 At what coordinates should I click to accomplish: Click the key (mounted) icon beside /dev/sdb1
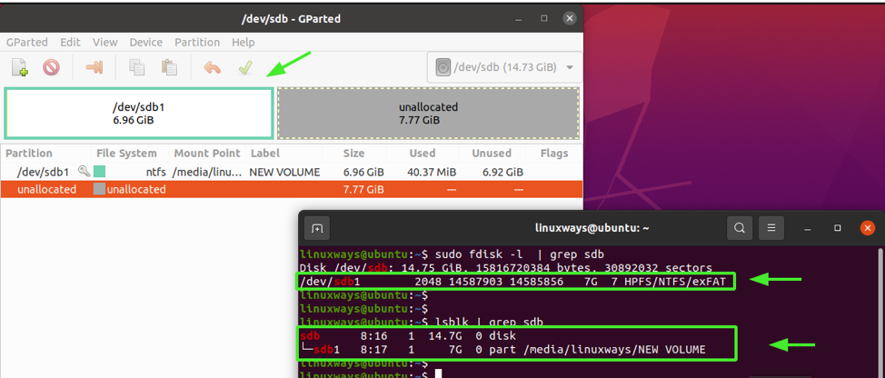click(85, 172)
